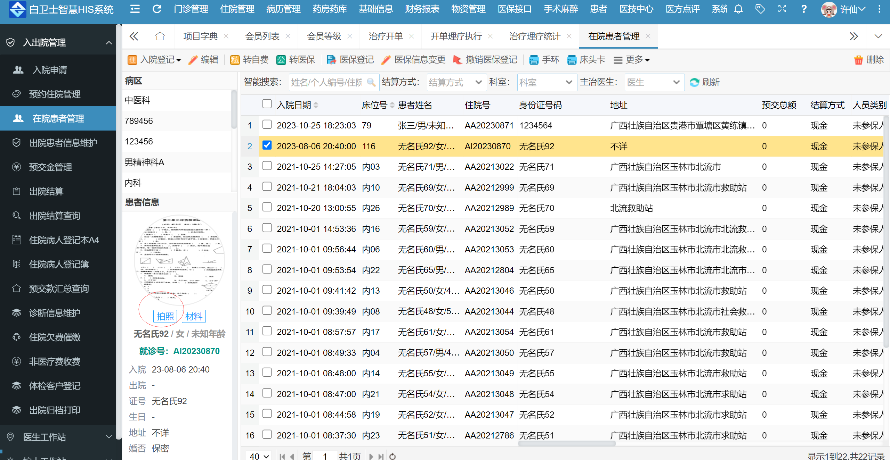Open the 更多 dropdown menu
Image resolution: width=890 pixels, height=460 pixels.
(x=632, y=60)
